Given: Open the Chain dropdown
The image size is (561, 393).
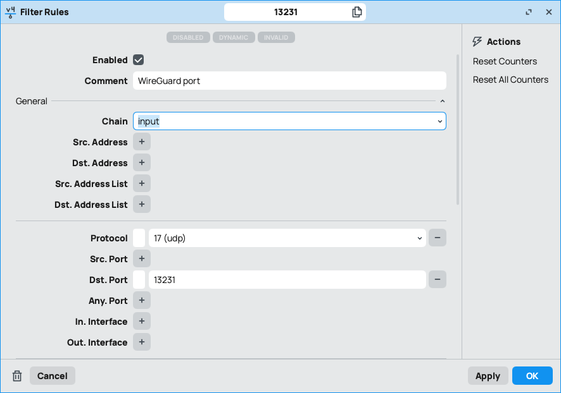Looking at the screenshot, I should (289, 121).
